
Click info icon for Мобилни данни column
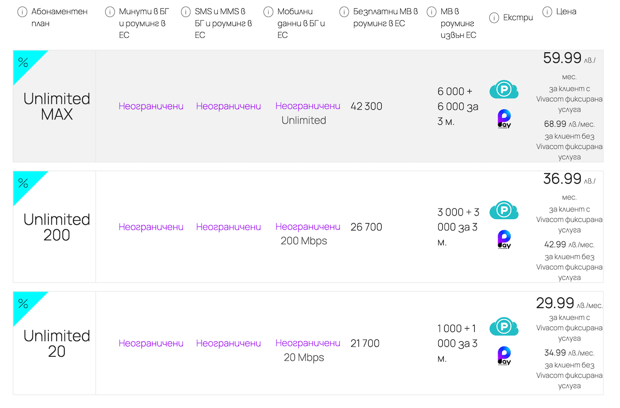point(268,12)
